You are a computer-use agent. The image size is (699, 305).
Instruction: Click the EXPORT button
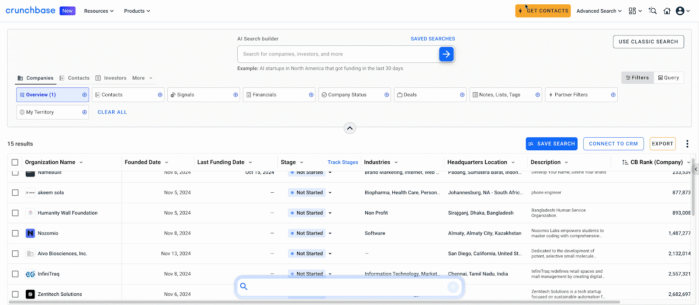662,144
